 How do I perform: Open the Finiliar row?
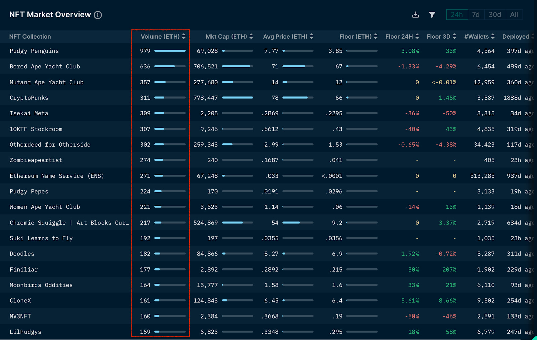tap(268, 270)
